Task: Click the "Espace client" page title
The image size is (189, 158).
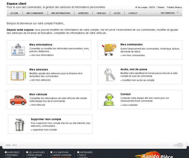Action: 16,4
